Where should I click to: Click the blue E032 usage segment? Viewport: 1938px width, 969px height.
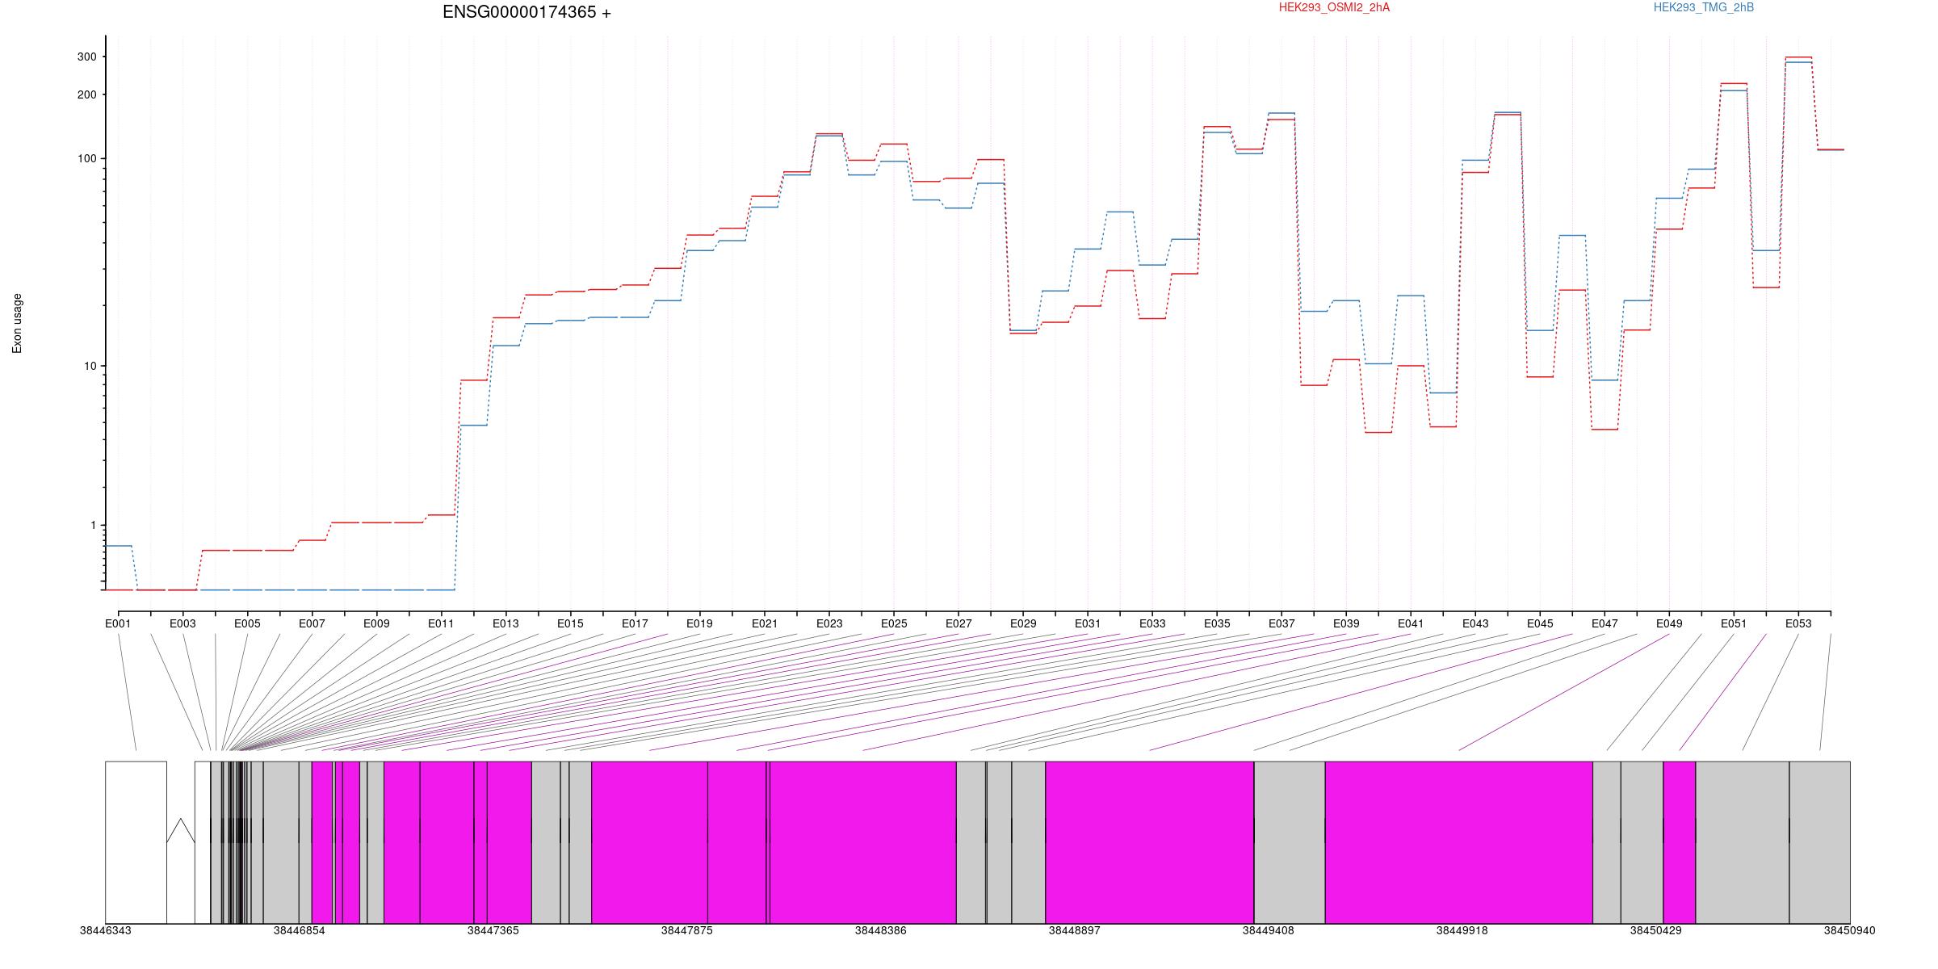[x=1120, y=212]
